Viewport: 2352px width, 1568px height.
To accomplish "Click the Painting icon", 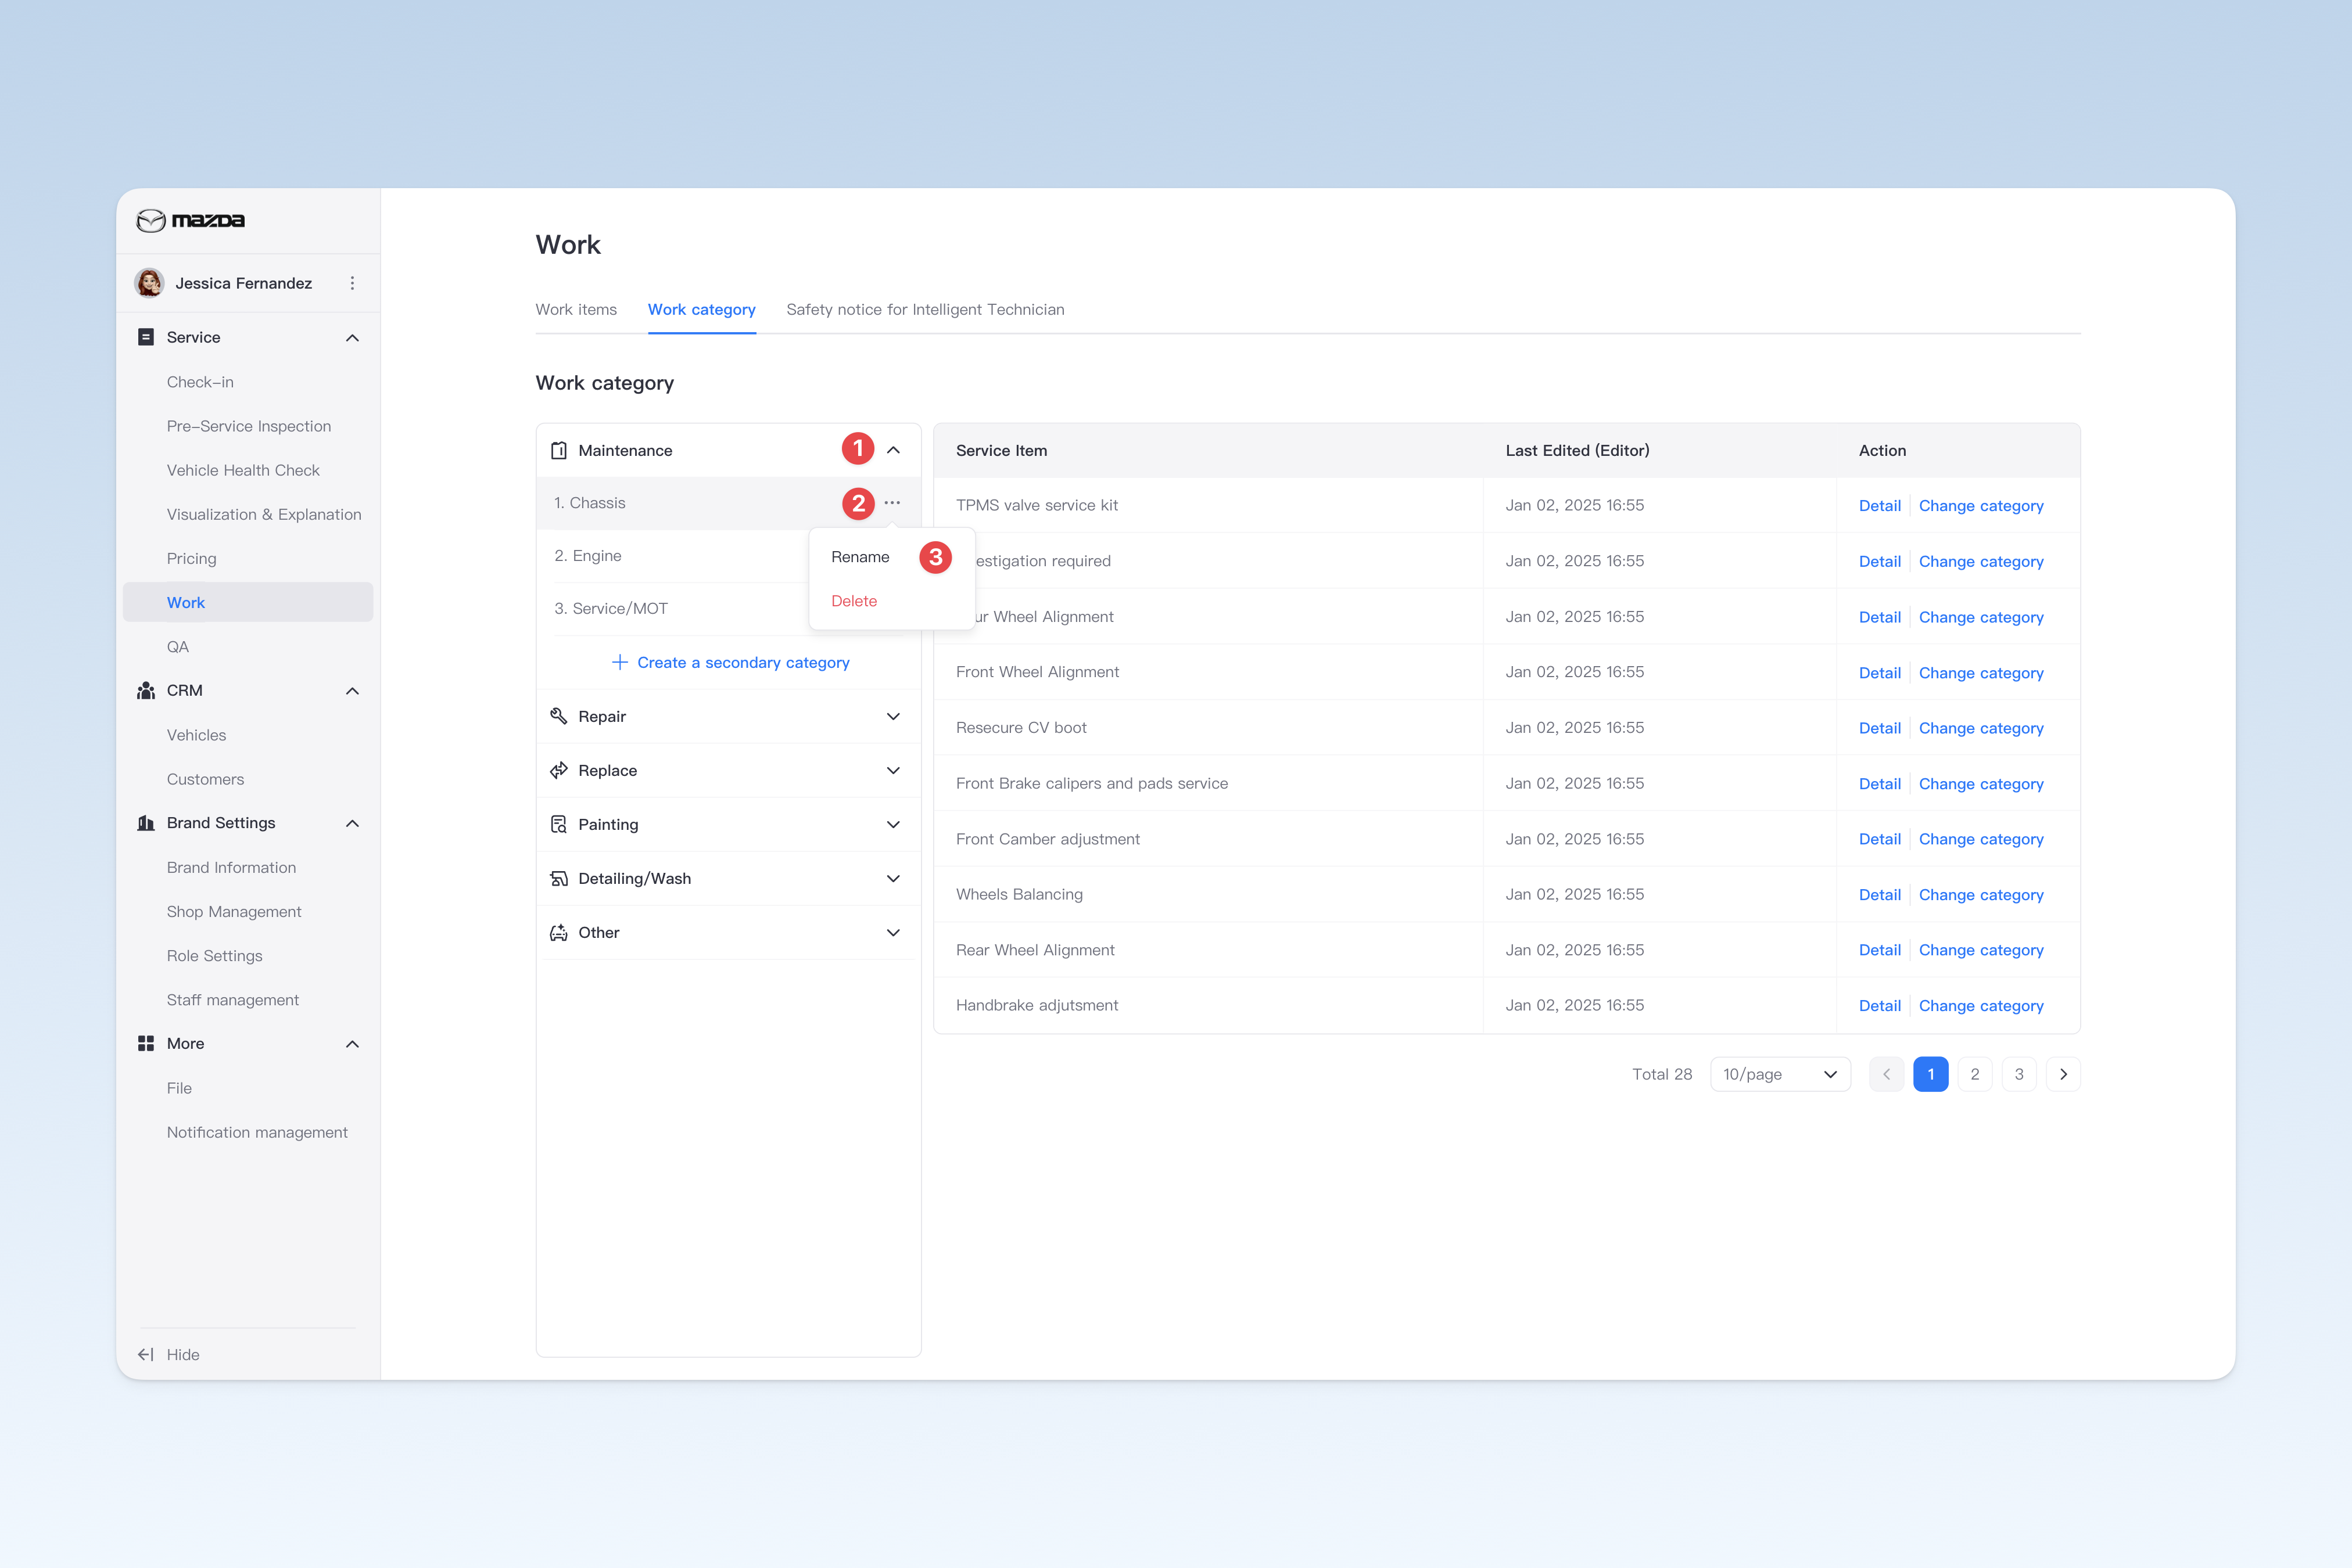I will tap(559, 824).
